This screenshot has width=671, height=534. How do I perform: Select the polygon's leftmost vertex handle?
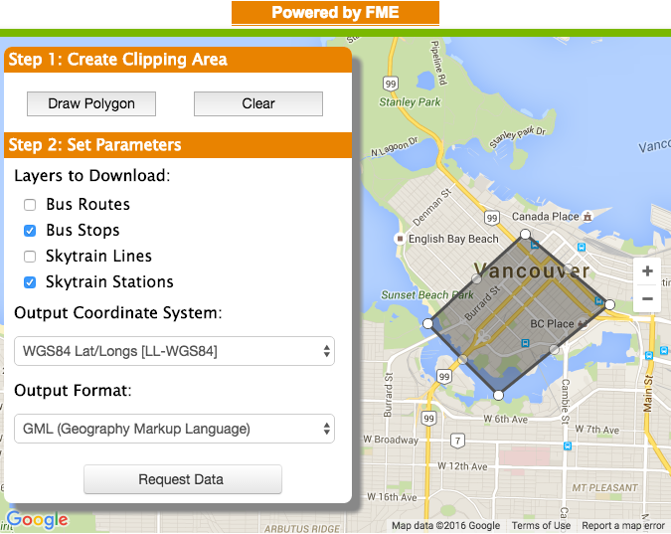point(428,323)
